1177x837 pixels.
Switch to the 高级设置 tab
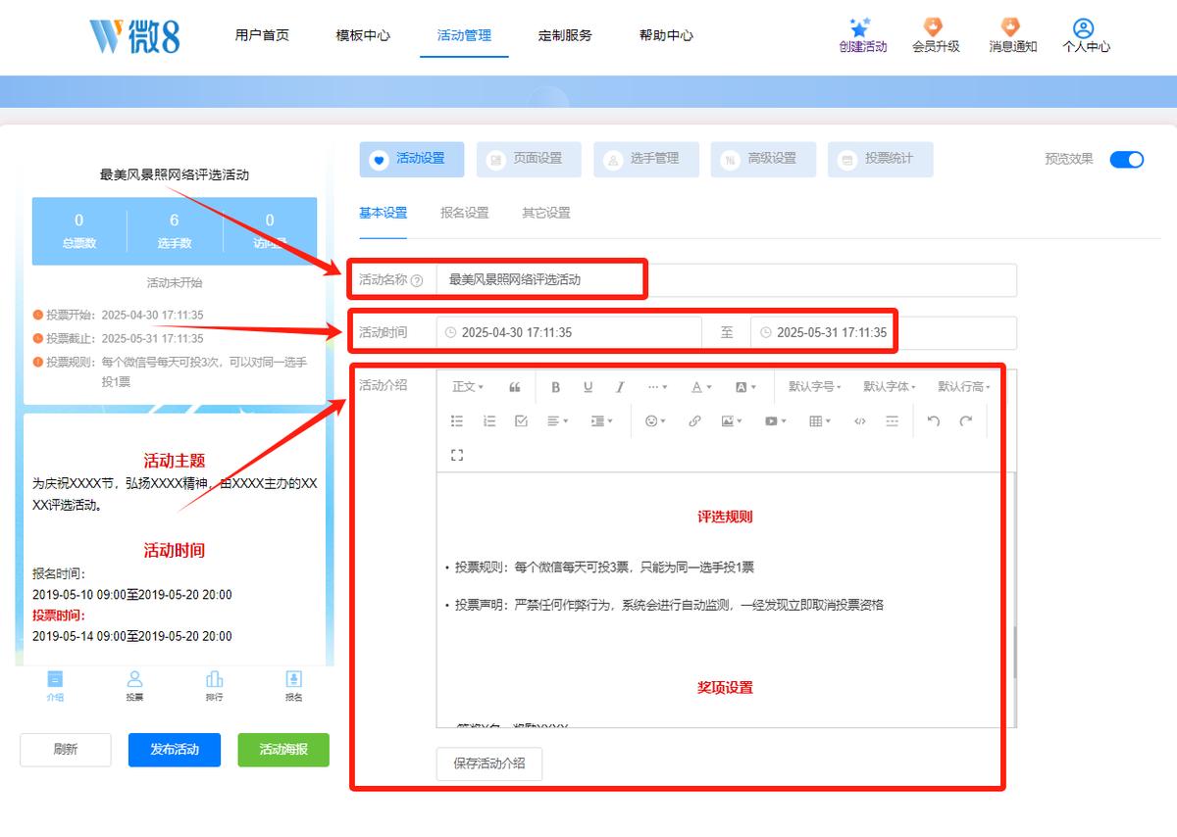click(x=763, y=159)
